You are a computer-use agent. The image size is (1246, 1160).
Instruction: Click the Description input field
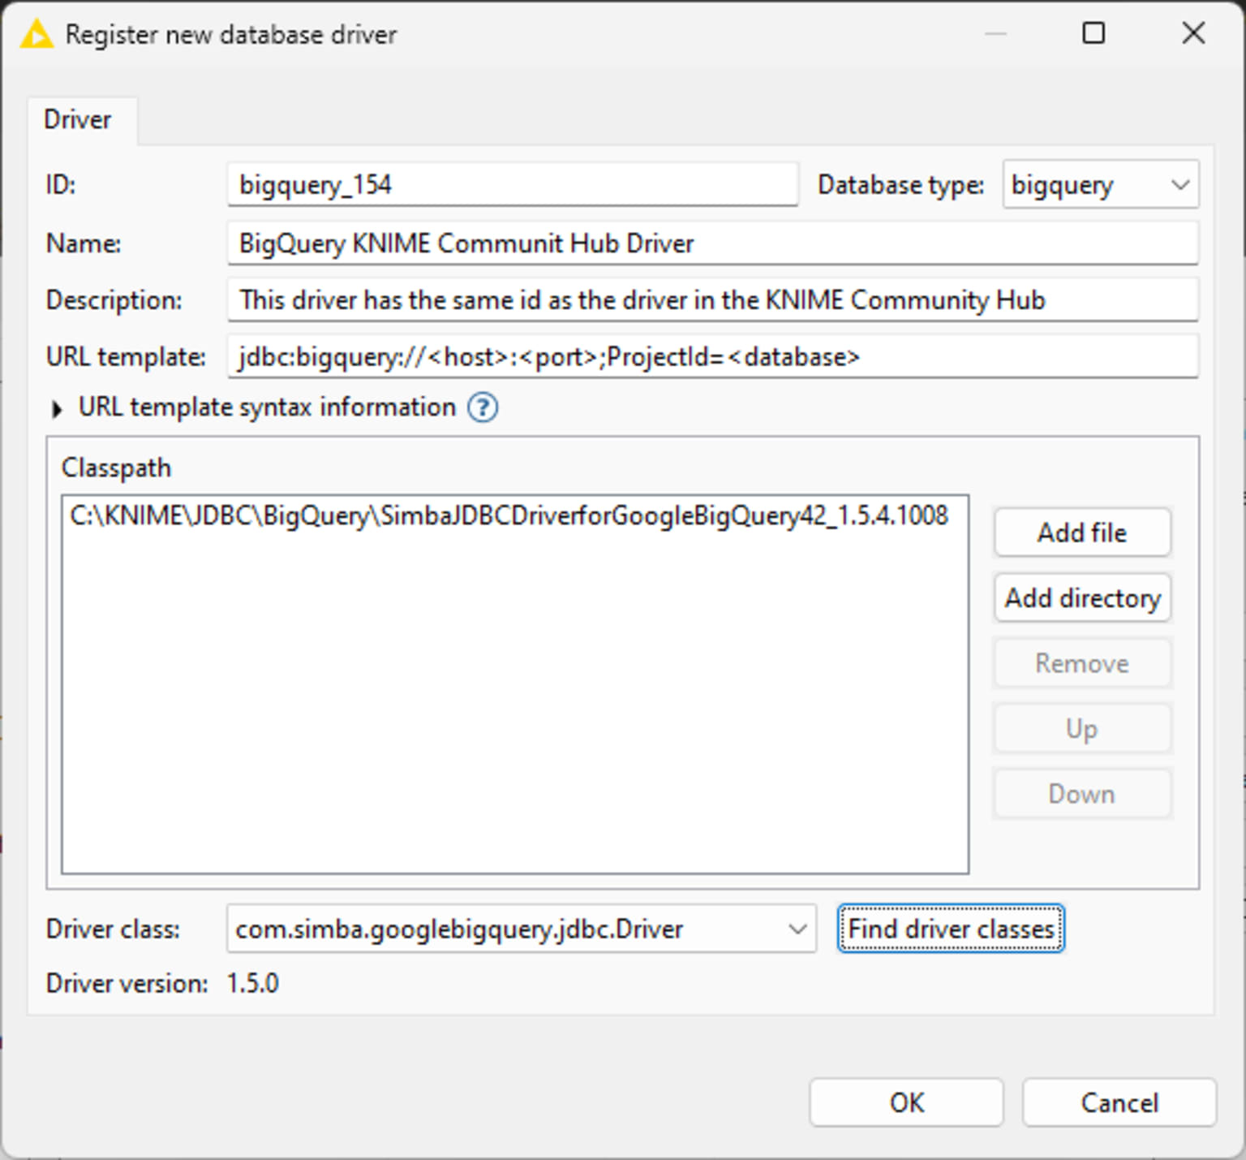click(x=713, y=300)
